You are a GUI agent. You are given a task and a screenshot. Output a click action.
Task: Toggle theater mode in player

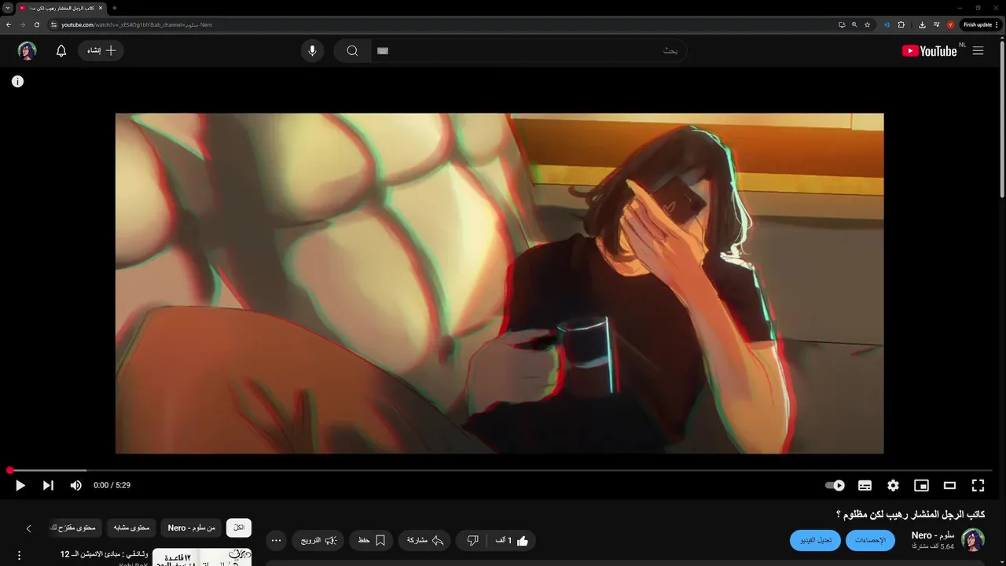pos(949,486)
